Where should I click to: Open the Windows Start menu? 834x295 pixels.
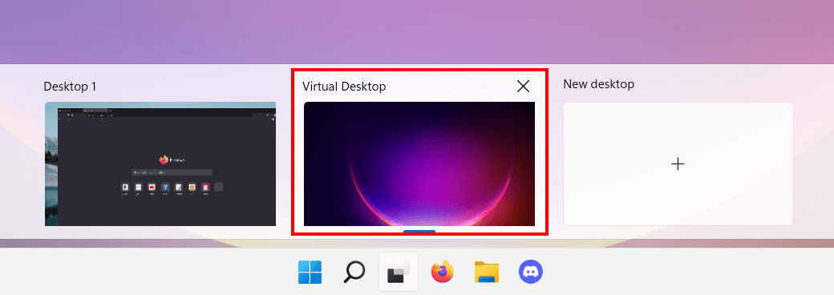(x=310, y=272)
